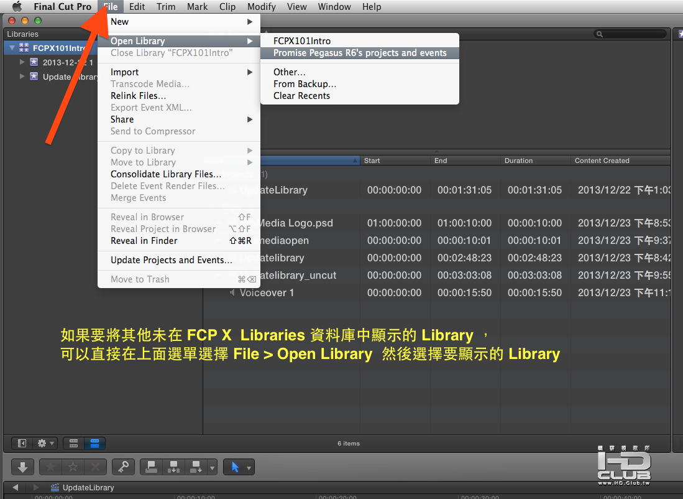Choose Reveal in Finder
Screen dimensions: 683x499
point(179,241)
